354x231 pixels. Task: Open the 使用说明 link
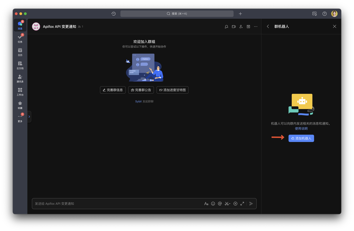301,129
